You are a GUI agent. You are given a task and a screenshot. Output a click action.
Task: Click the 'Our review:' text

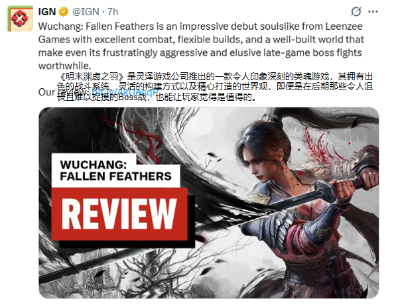[x=62, y=92]
